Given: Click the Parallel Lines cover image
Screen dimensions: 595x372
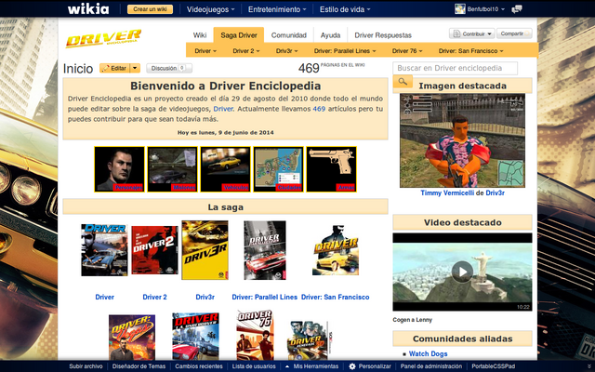Looking at the screenshot, I should [x=264, y=250].
